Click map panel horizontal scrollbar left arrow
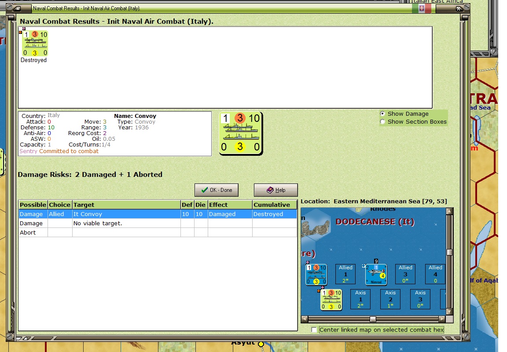The height and width of the screenshot is (352, 507). (304, 319)
